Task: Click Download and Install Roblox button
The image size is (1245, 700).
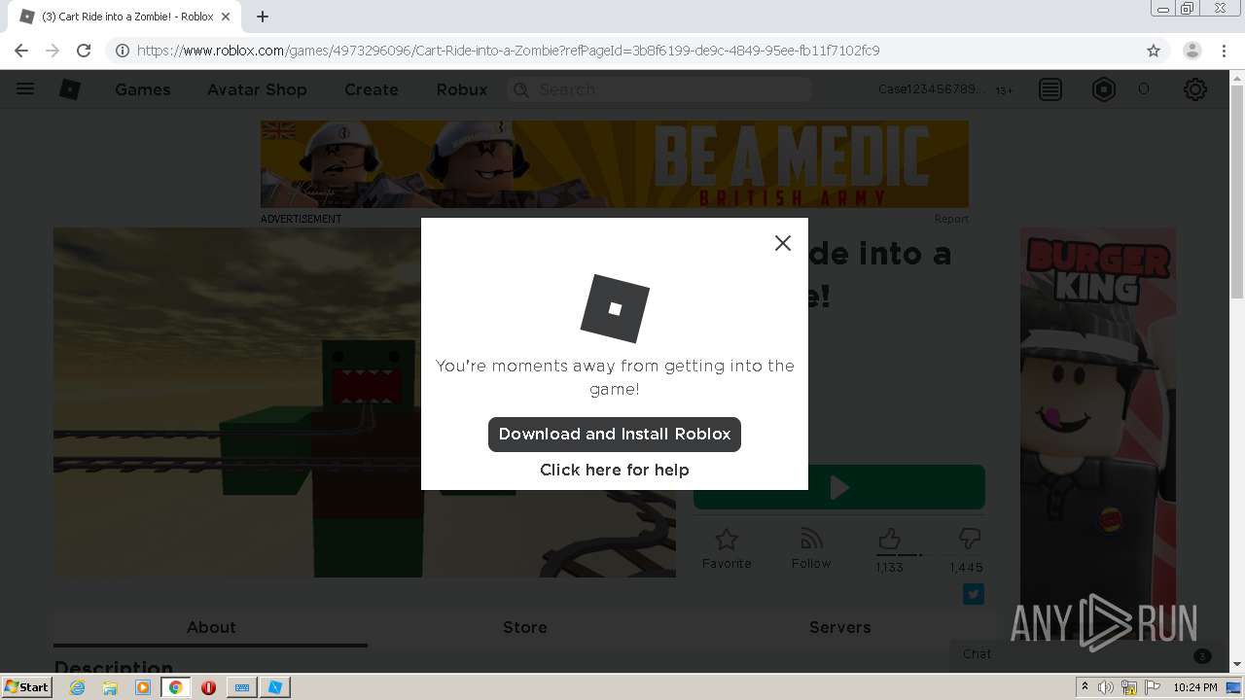Action: [615, 435]
